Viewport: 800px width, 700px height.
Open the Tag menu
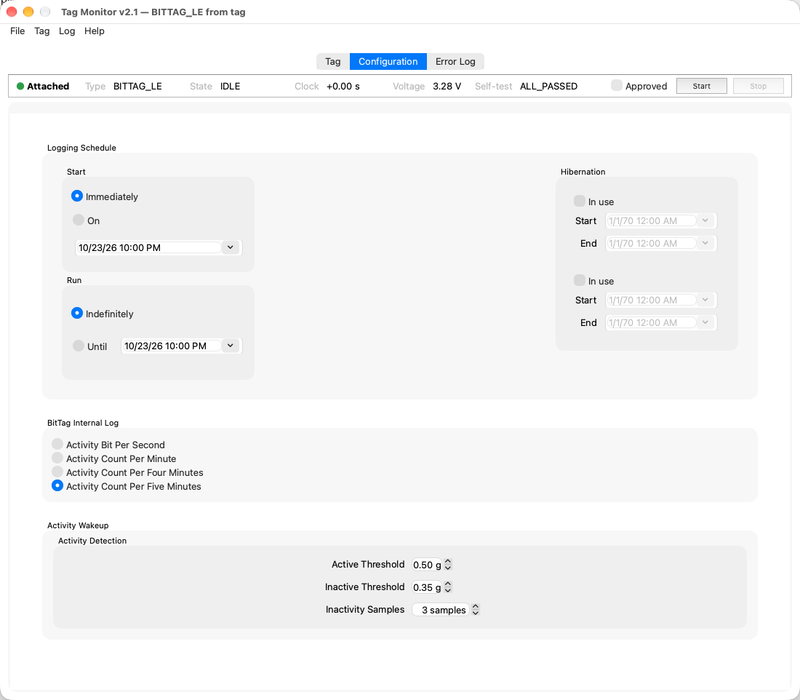pos(42,31)
